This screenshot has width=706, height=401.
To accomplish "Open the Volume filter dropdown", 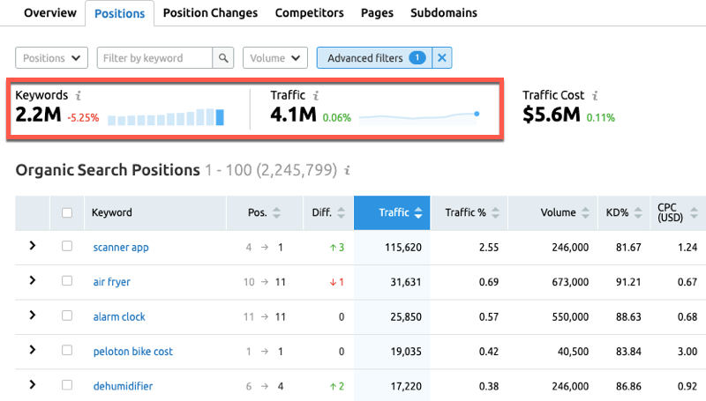I will tap(274, 58).
